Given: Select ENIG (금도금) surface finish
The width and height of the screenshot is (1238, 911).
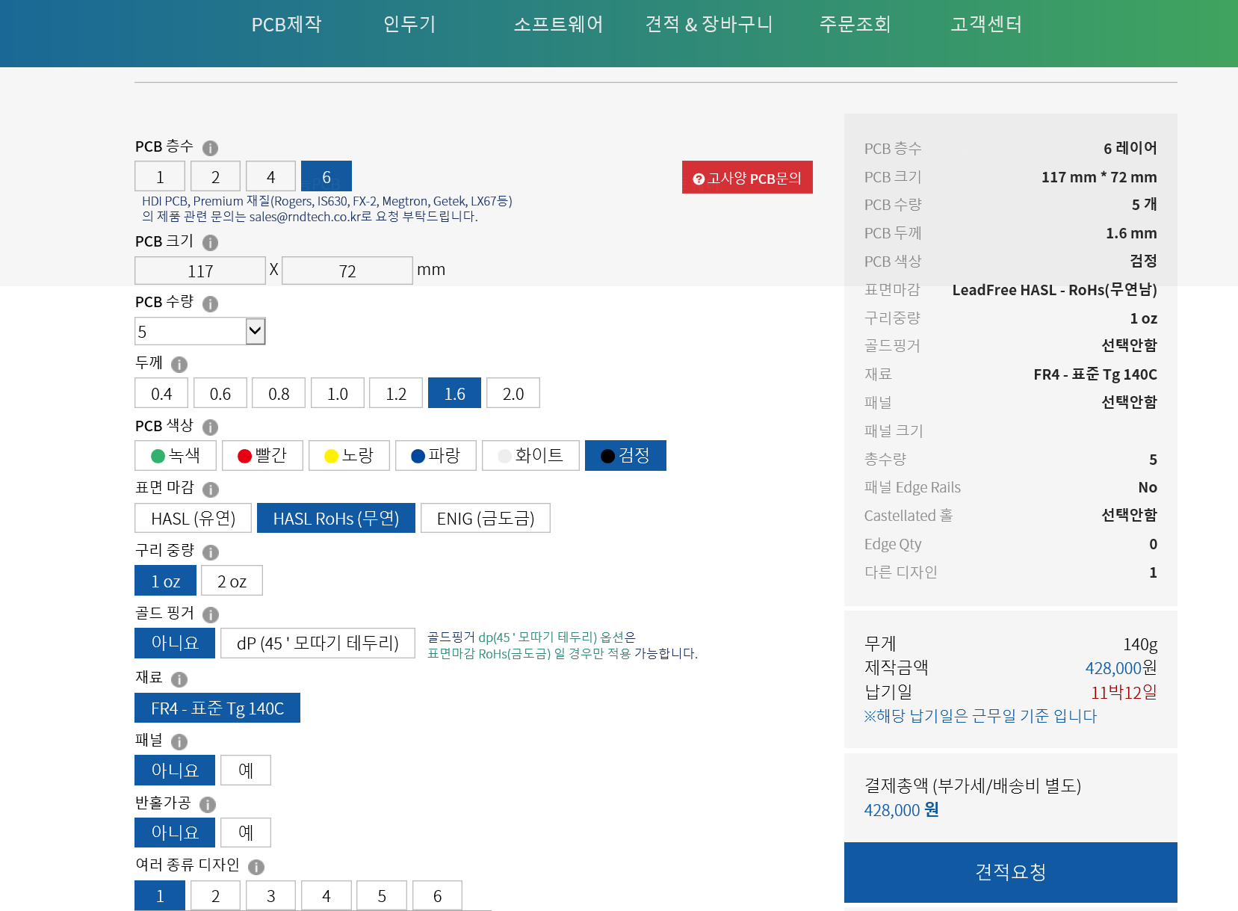Looking at the screenshot, I should 485,519.
